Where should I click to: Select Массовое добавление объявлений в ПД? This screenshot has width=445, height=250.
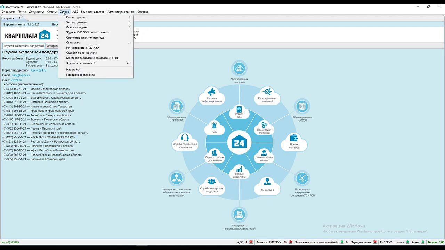coord(96,58)
